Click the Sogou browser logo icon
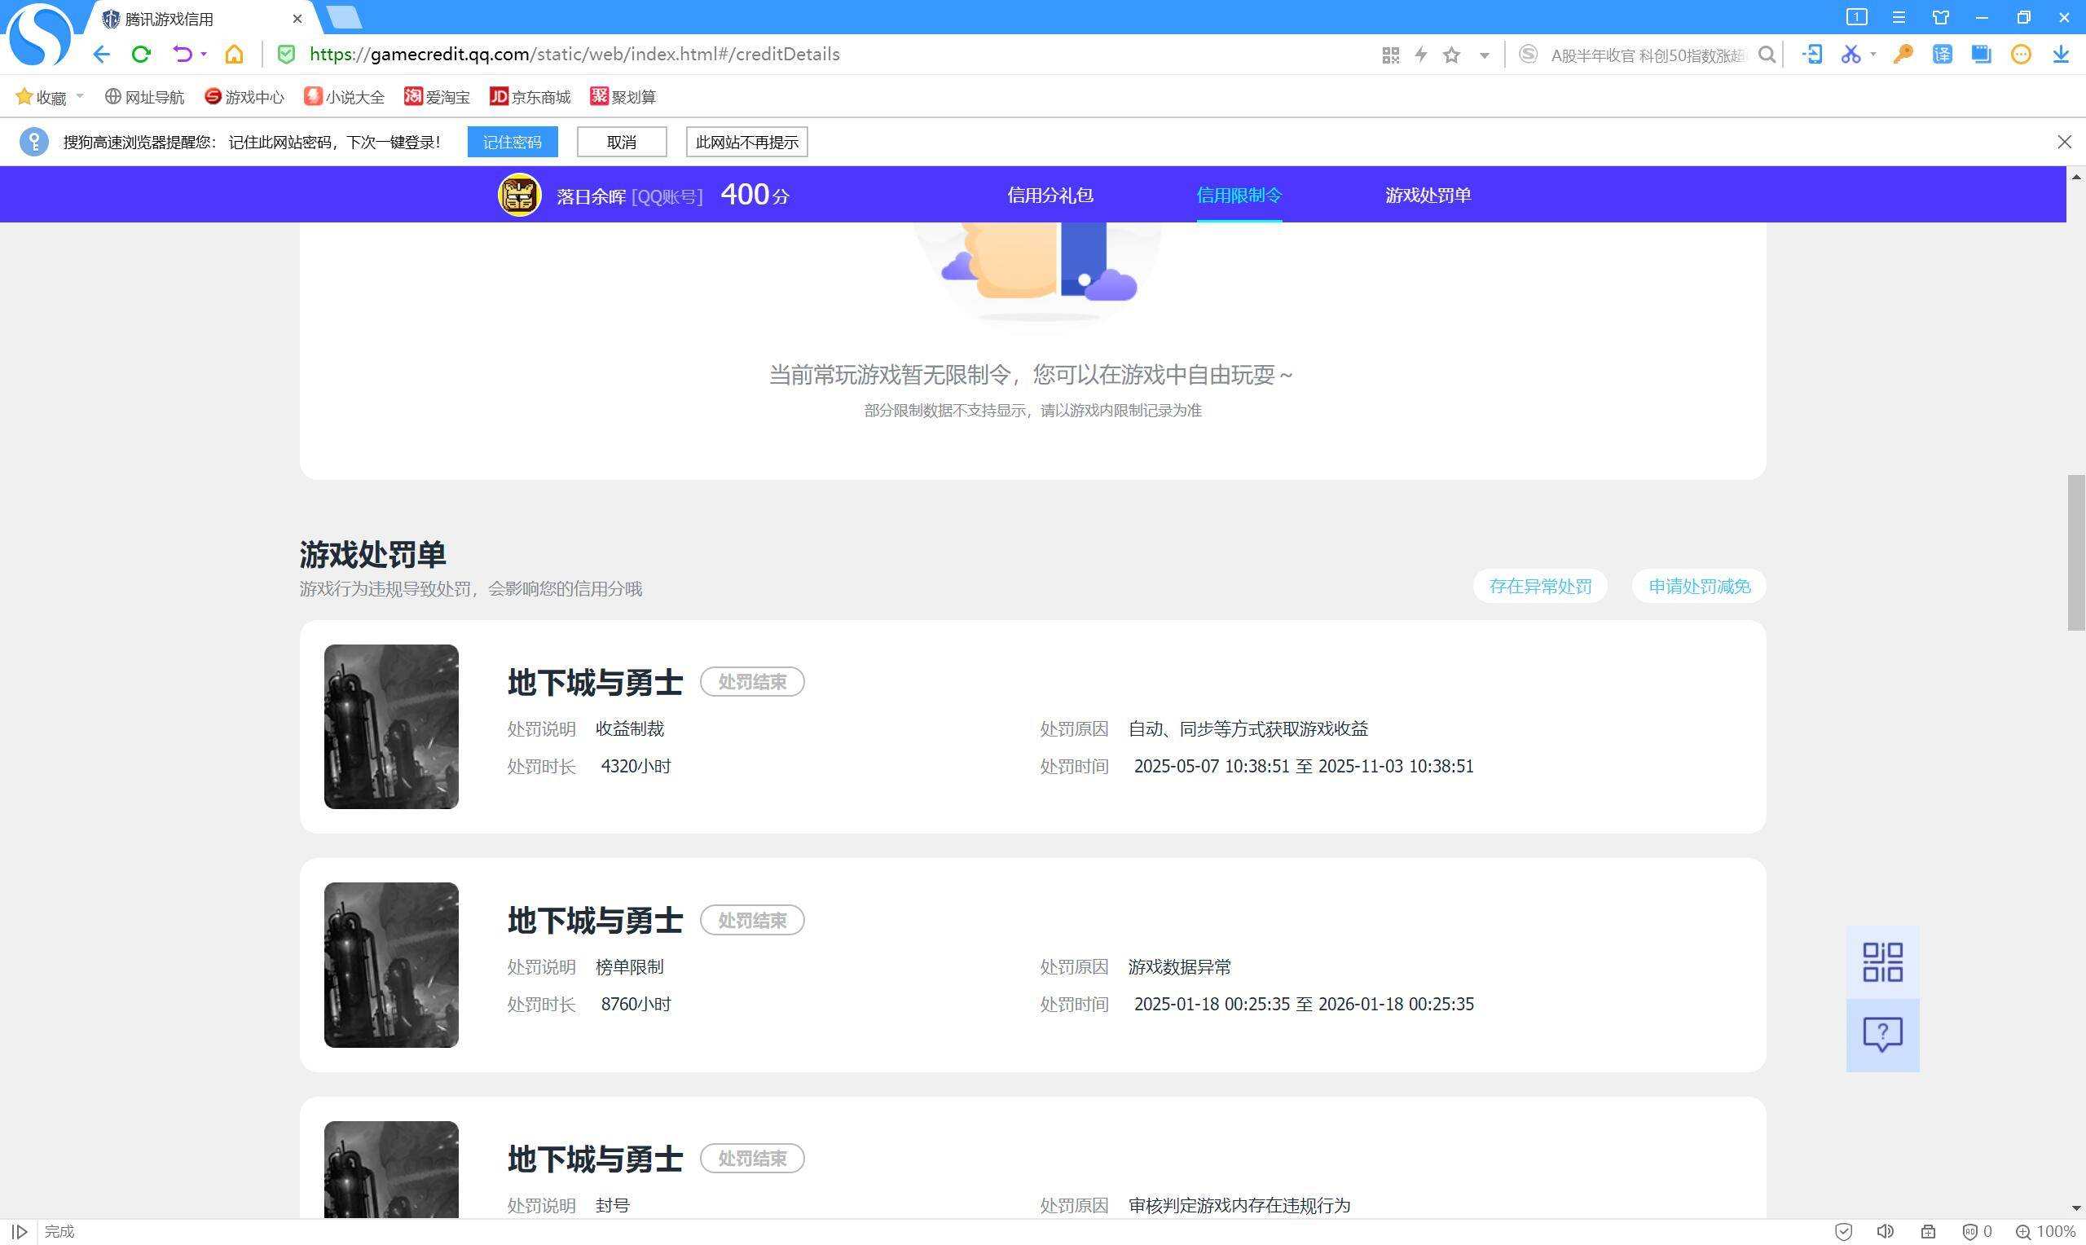This screenshot has height=1245, width=2086. pos(38,35)
